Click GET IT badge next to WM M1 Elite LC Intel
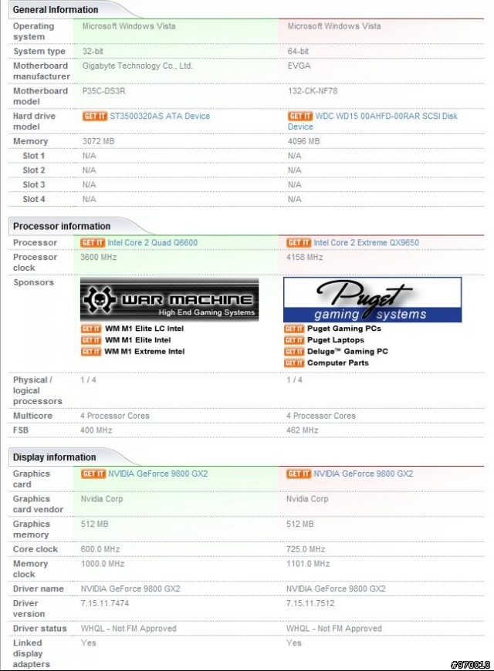 coord(91,329)
